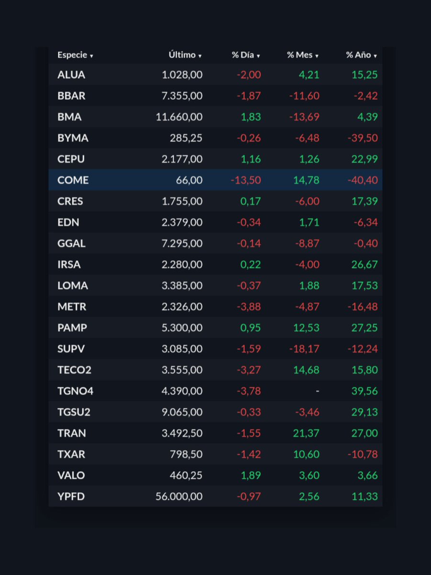
Task: Click YPFD last price 56.000,00
Action: [x=179, y=496]
